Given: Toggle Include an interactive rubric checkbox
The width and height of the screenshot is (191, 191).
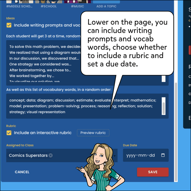Looking at the screenshot, I should [9, 133].
